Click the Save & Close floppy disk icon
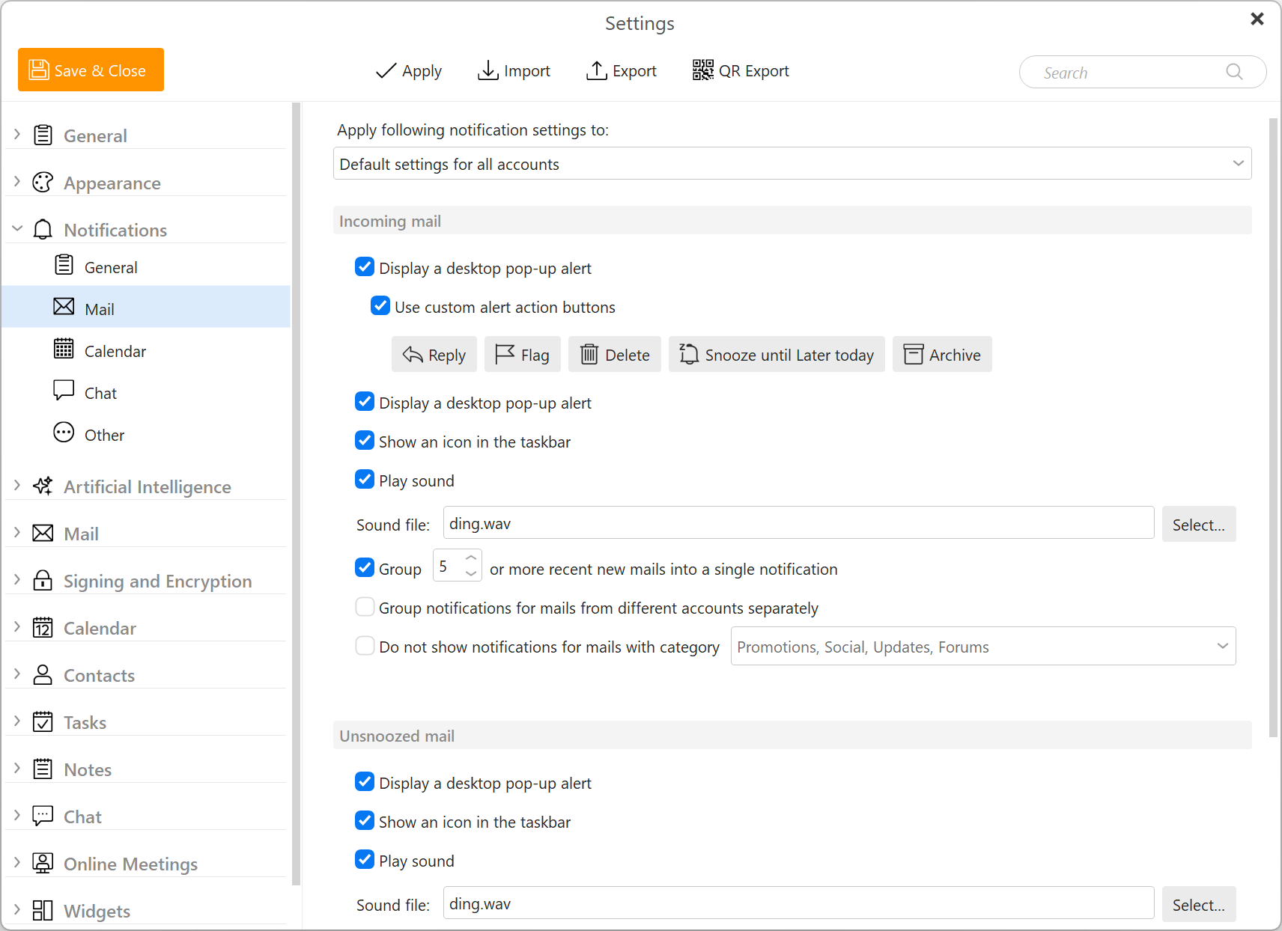1282x931 pixels. click(39, 70)
